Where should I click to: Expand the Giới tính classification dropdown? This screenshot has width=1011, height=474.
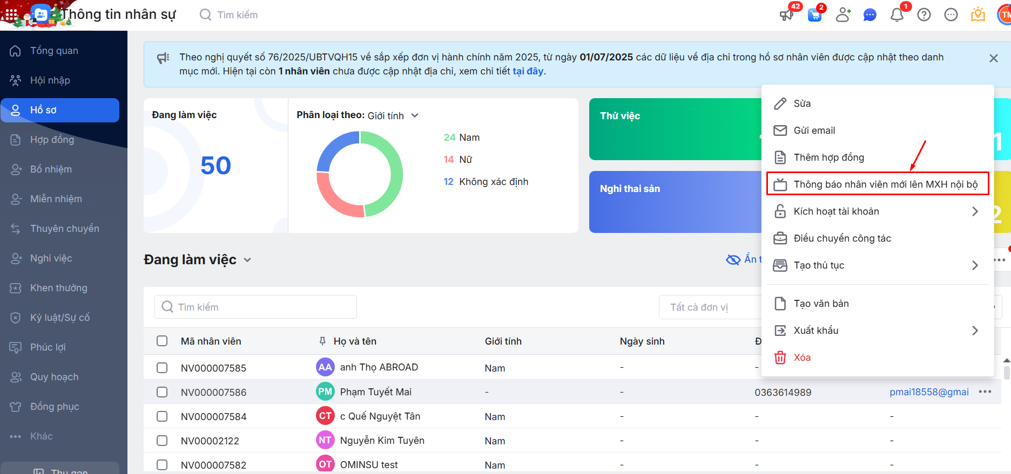(414, 115)
